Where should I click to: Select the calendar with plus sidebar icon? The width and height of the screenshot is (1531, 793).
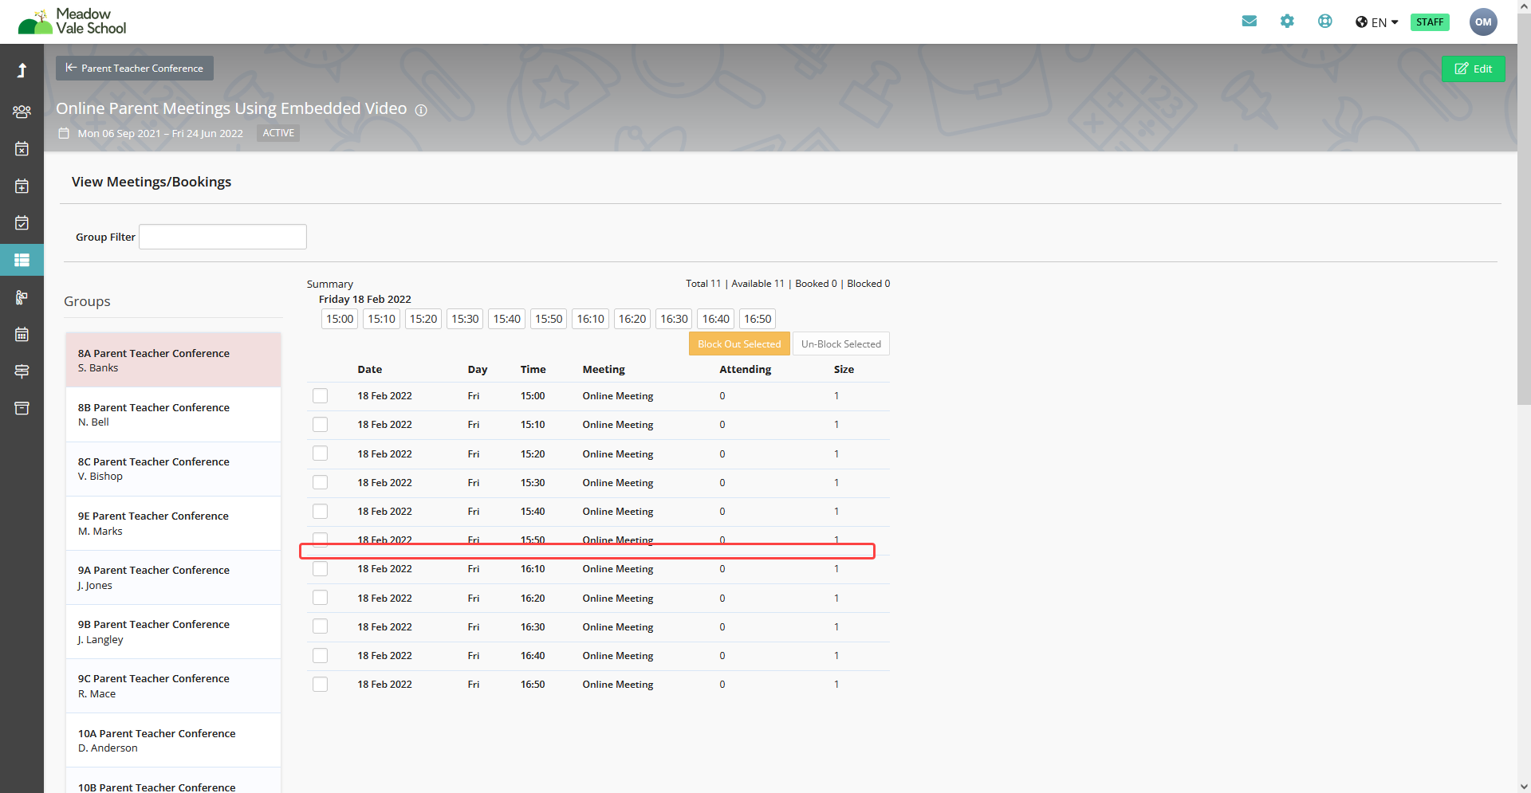pyautogui.click(x=22, y=186)
